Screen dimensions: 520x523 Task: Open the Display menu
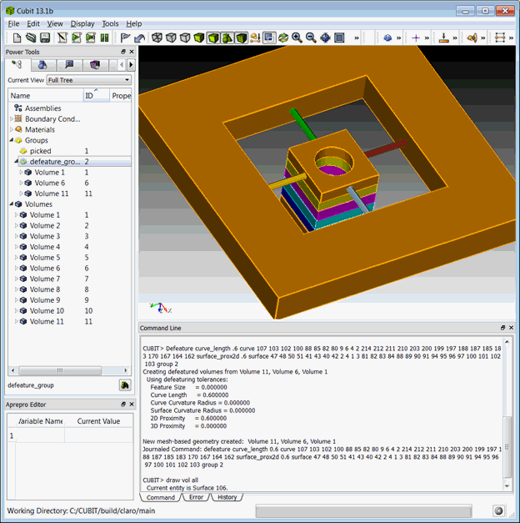click(x=82, y=24)
